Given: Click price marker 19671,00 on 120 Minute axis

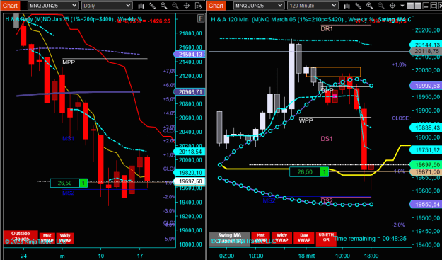Looking at the screenshot, I should click(425, 171).
